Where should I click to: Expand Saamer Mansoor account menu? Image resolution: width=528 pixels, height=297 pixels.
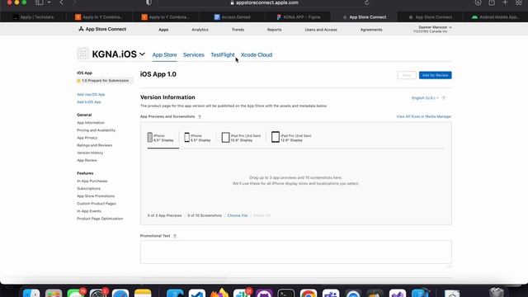(x=432, y=29)
